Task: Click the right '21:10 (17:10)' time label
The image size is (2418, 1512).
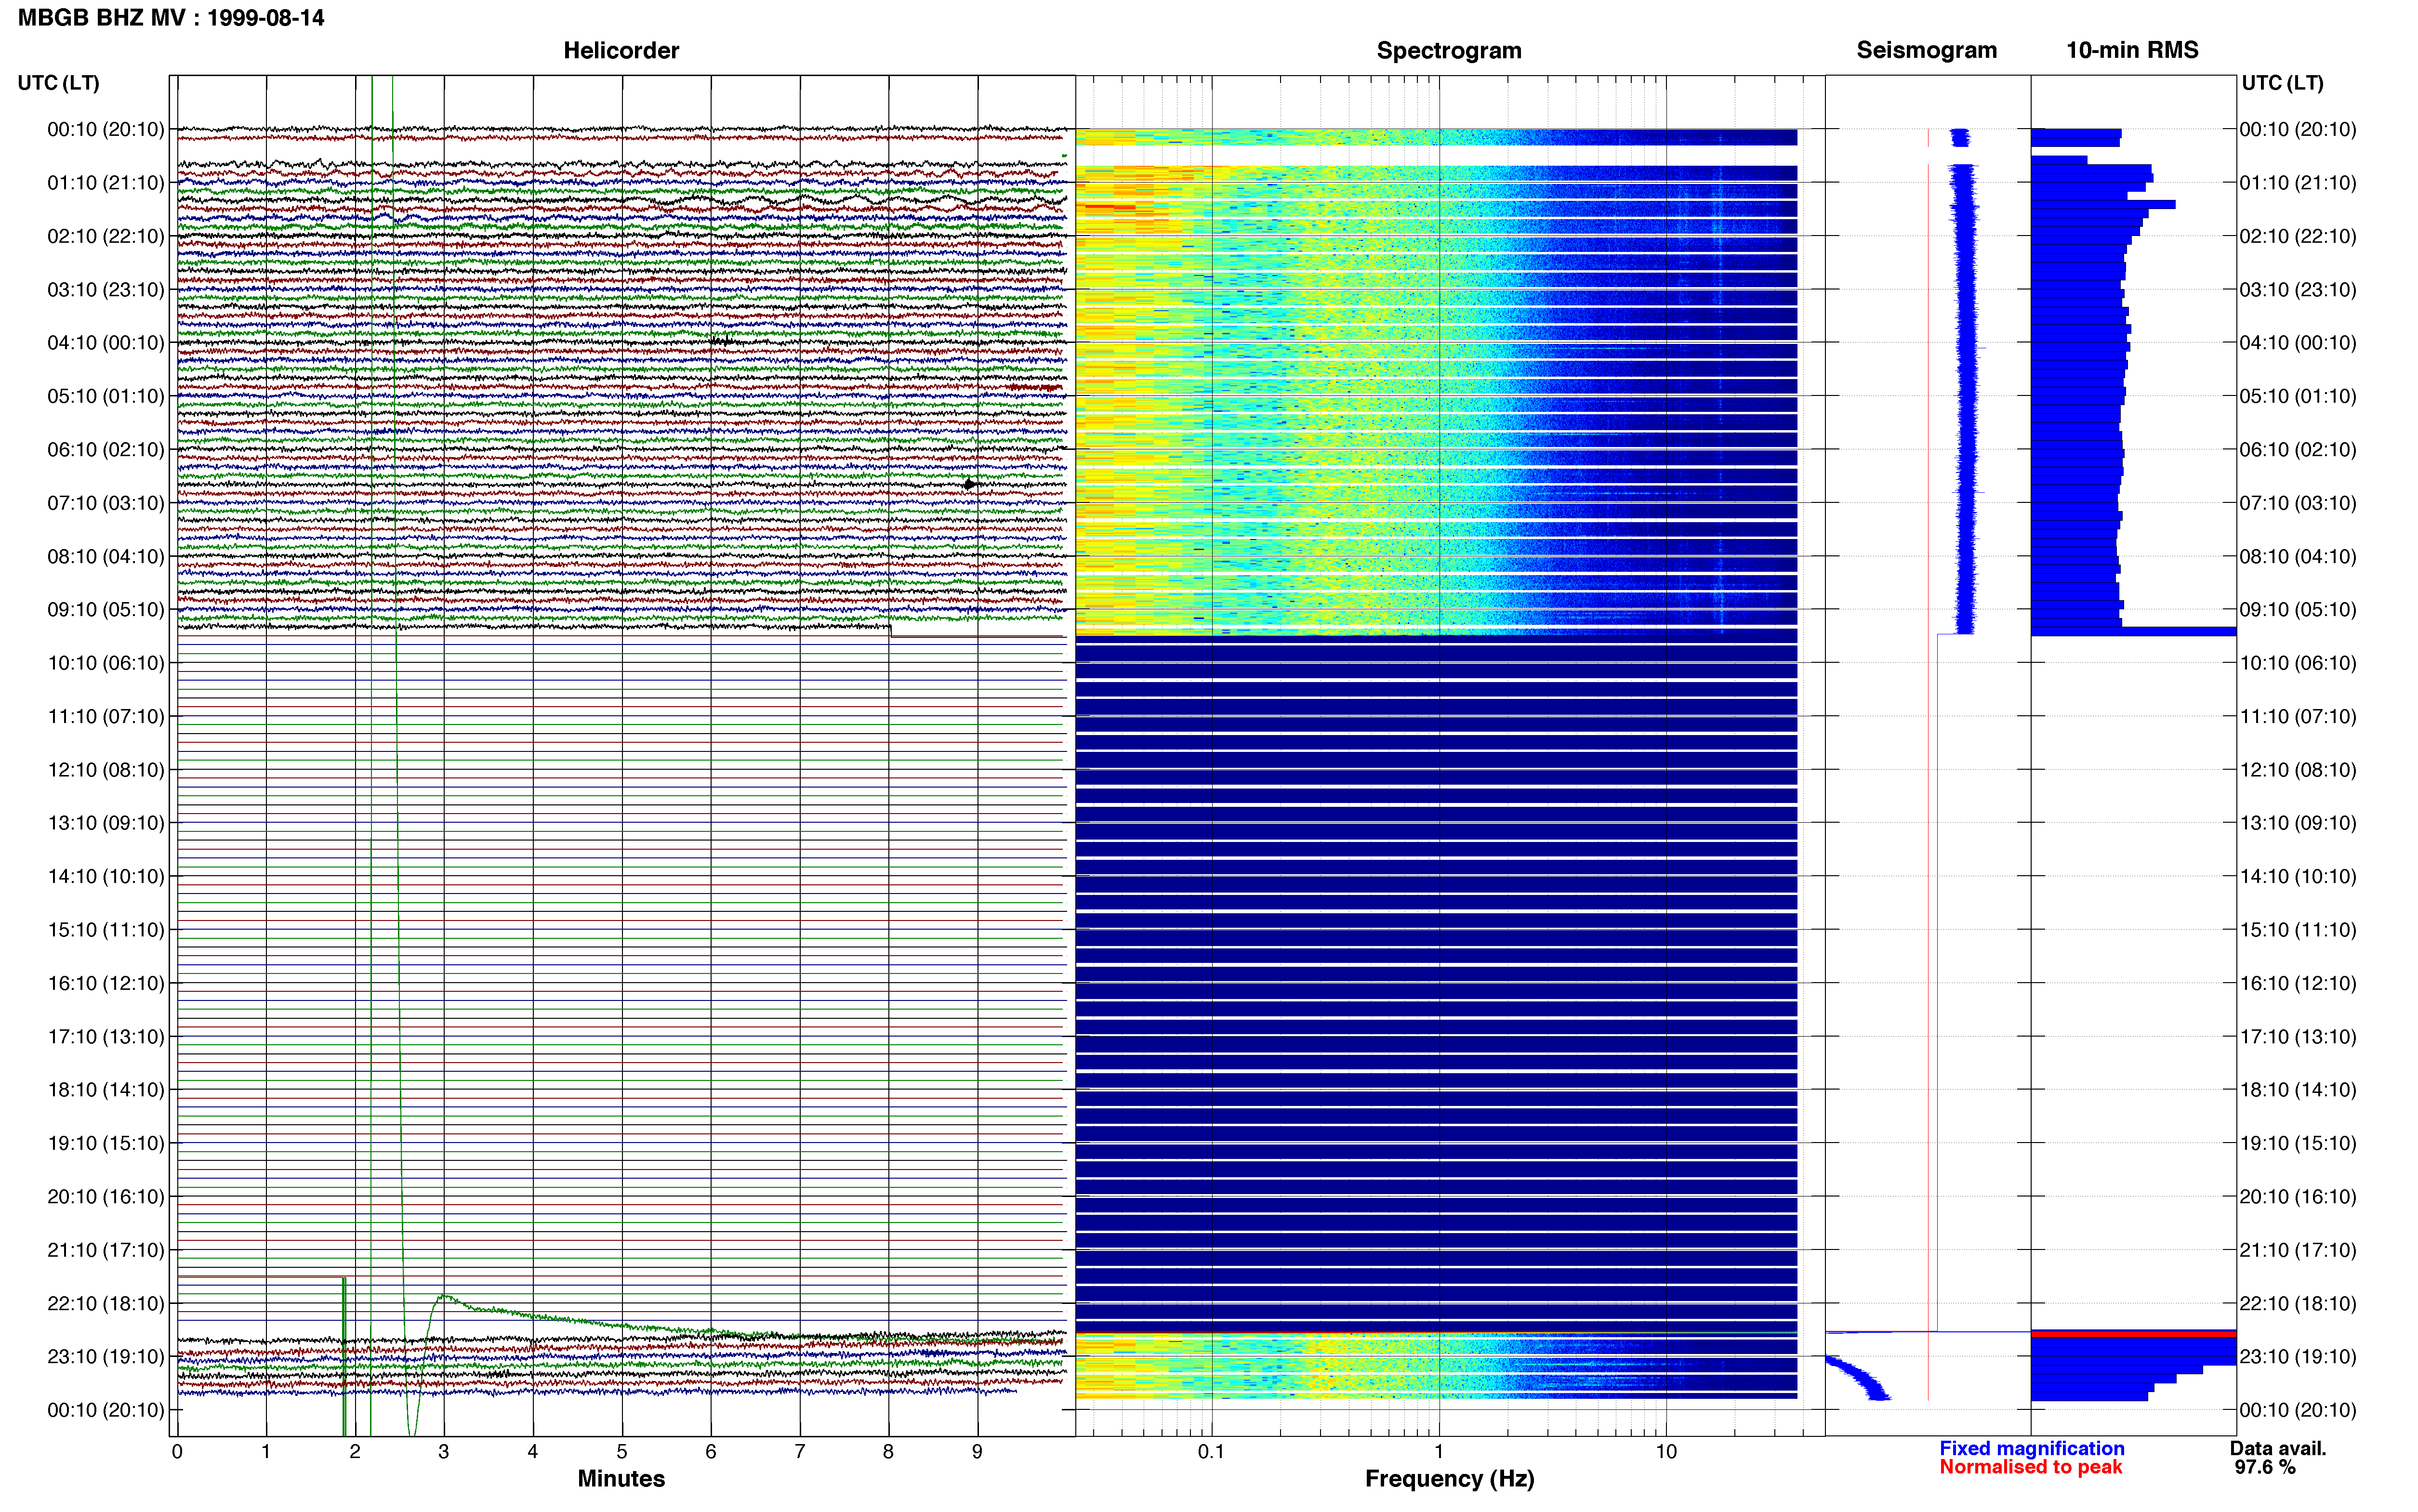Action: (x=2298, y=1250)
